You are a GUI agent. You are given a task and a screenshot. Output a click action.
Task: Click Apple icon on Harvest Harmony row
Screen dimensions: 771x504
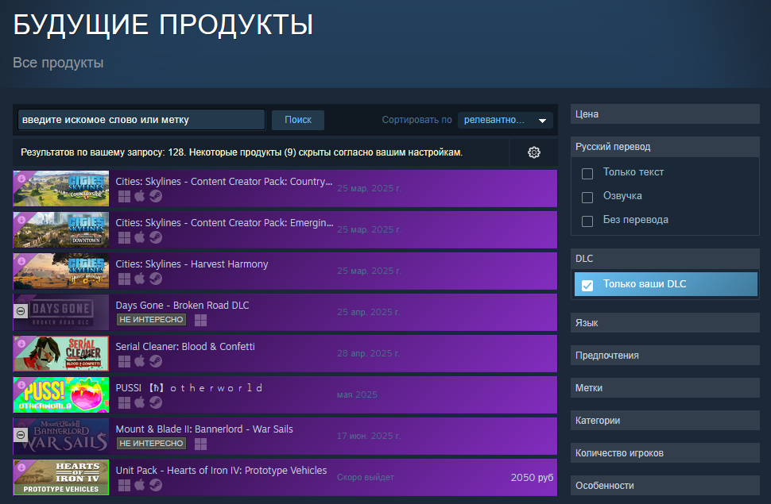pyautogui.click(x=140, y=279)
